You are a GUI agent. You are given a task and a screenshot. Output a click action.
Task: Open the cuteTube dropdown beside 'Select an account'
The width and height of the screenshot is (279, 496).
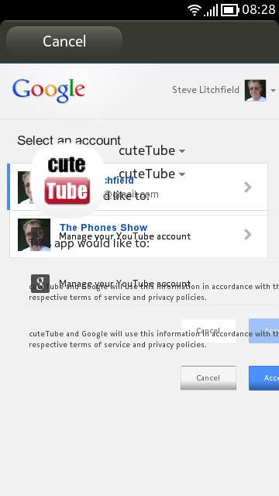(x=152, y=151)
